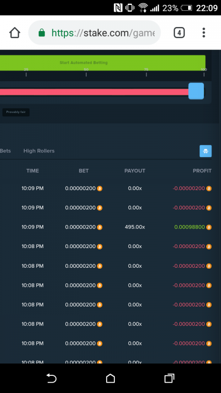Click the 10:09 PM time in the 495.00x row
Screen dimensions: 221x393
click(x=32, y=227)
